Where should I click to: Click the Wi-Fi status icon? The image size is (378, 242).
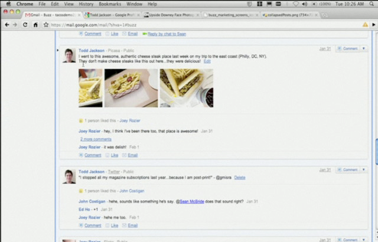295,4
